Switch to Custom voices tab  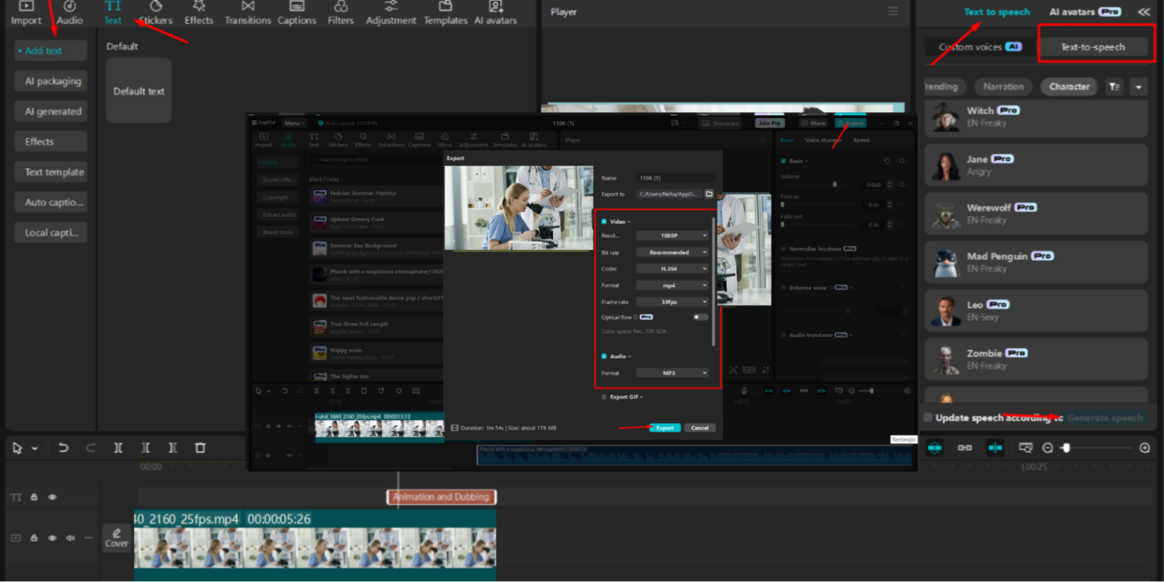coord(980,47)
